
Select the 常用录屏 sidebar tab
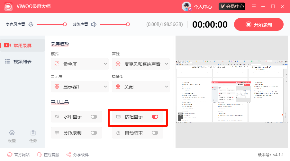(23, 45)
